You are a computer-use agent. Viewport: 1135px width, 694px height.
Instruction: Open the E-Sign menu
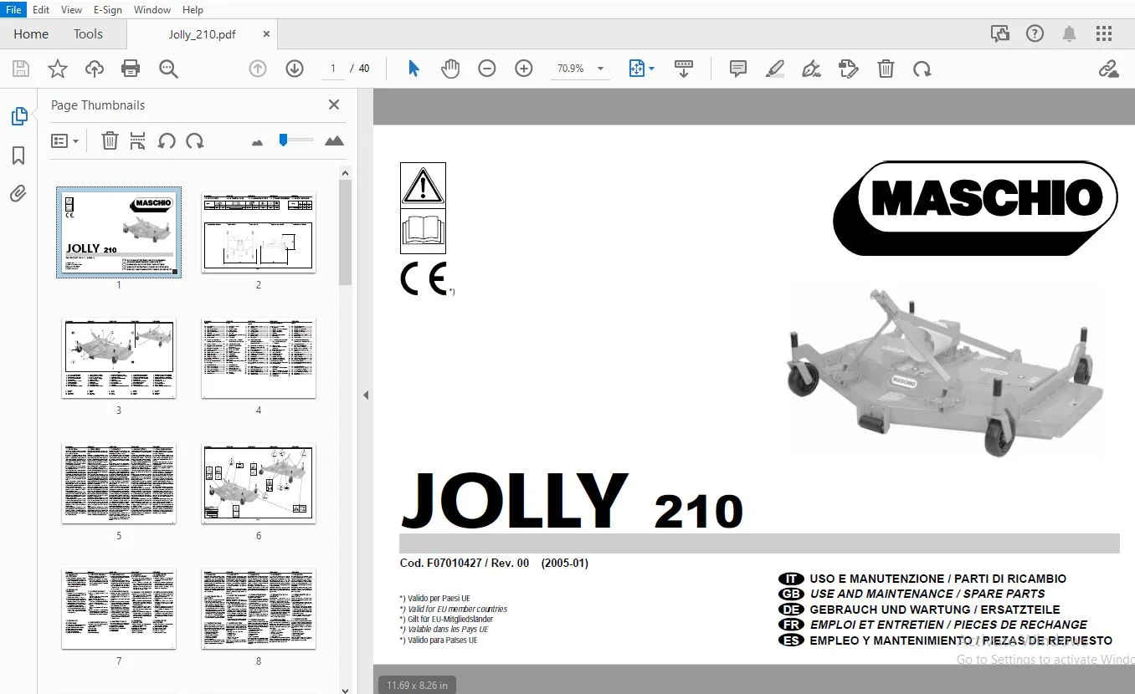click(x=108, y=9)
